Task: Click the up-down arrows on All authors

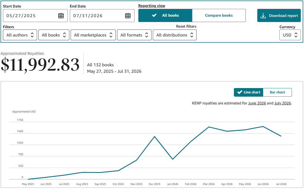Action: coord(32,35)
